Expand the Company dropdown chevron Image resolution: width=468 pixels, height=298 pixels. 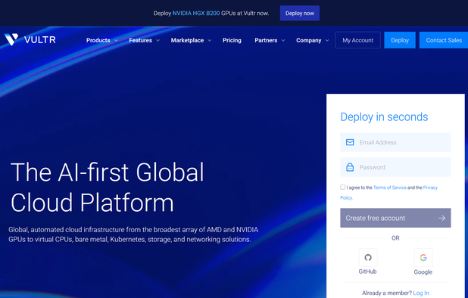pyautogui.click(x=327, y=41)
